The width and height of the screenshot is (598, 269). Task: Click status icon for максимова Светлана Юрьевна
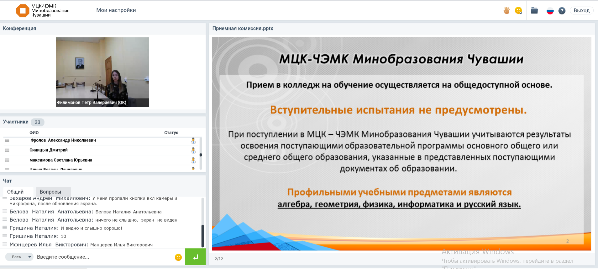tap(193, 160)
